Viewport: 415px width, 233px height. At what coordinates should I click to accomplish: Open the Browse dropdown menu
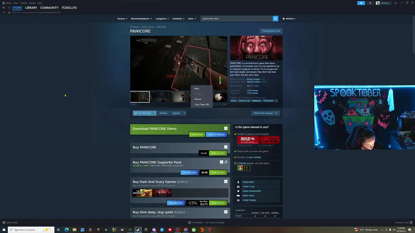pyautogui.click(x=122, y=18)
